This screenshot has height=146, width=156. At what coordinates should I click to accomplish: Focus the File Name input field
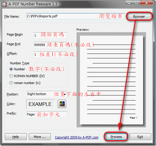point(75,16)
